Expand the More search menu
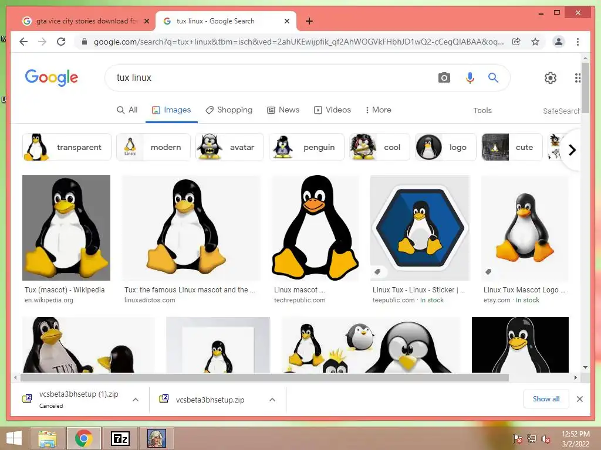Viewport: 601px width, 450px height. pyautogui.click(x=379, y=110)
